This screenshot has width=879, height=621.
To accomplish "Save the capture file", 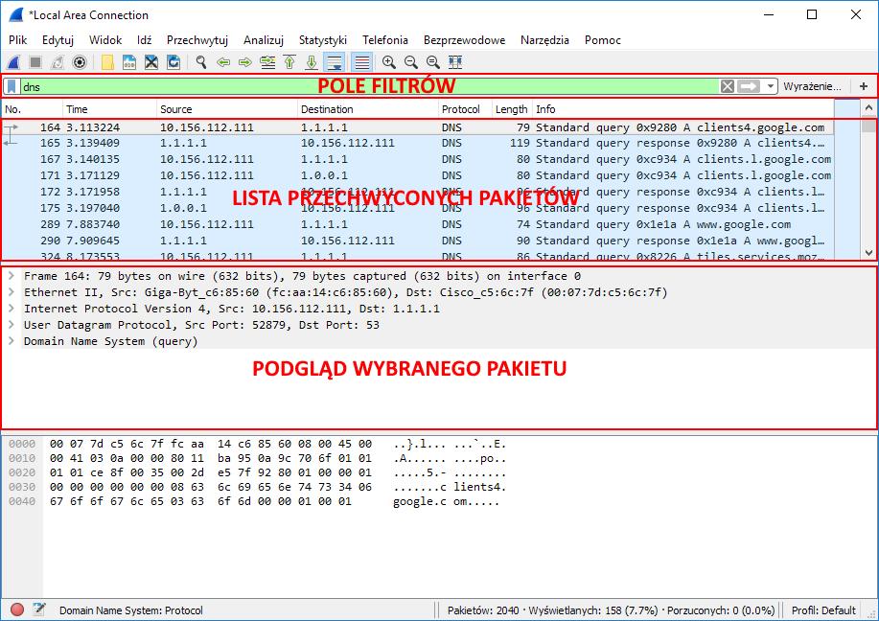I will click(x=129, y=62).
